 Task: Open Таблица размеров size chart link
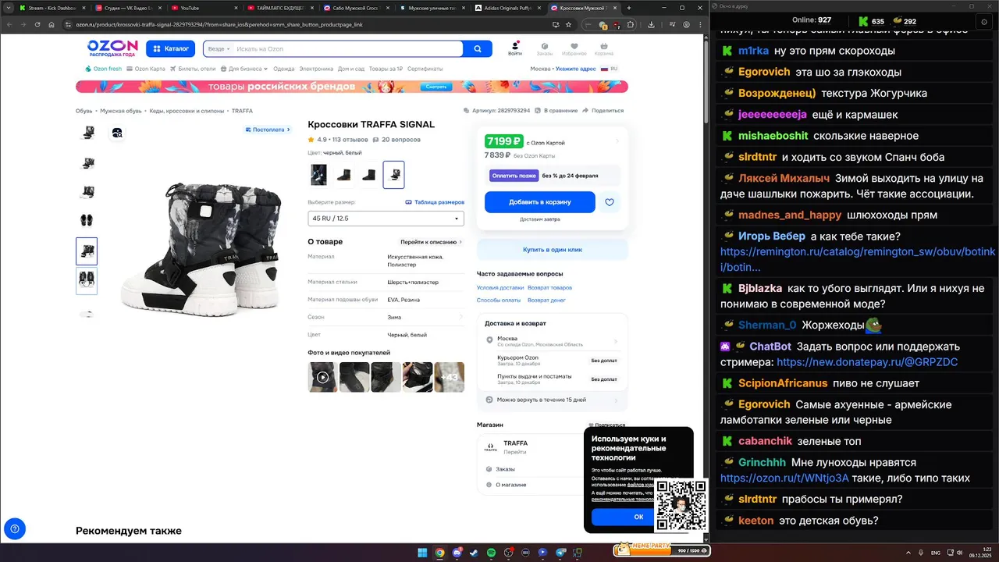point(435,202)
